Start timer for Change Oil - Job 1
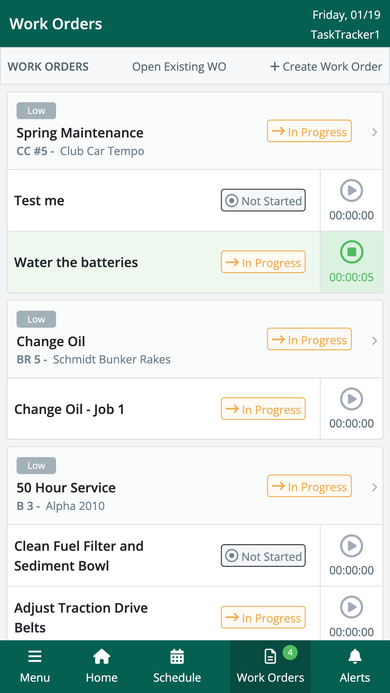Screen dimensions: 390x693 pyautogui.click(x=351, y=399)
